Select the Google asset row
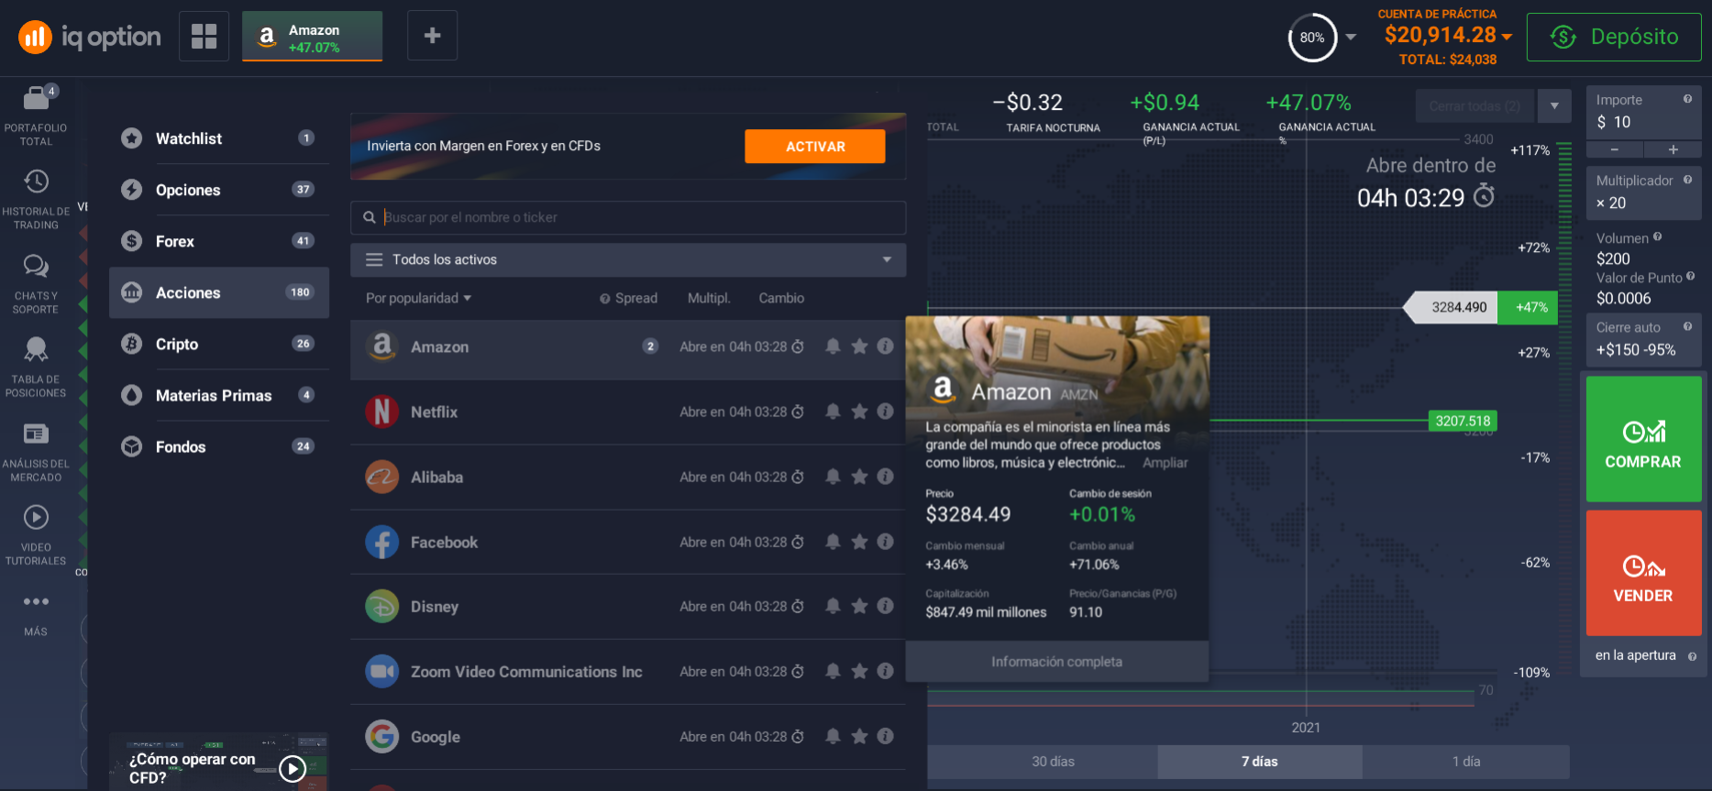 tap(628, 737)
